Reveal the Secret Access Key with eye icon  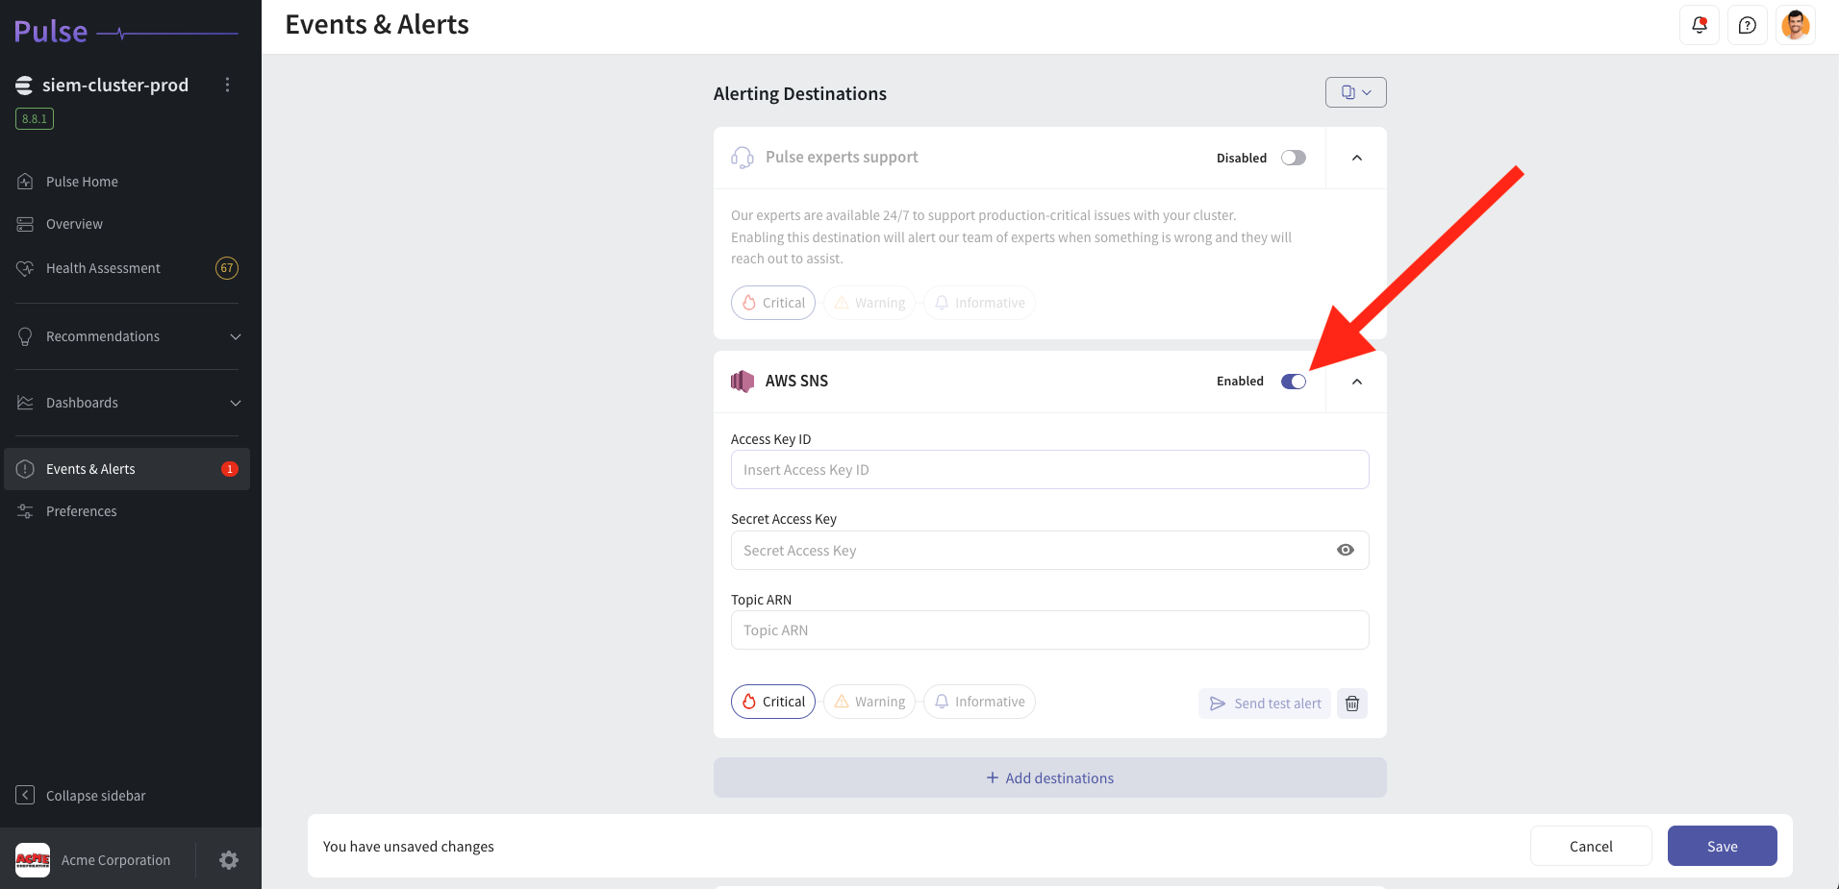click(1345, 550)
